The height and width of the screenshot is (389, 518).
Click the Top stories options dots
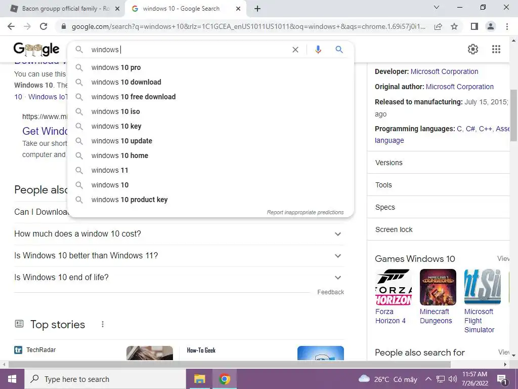coord(103,324)
